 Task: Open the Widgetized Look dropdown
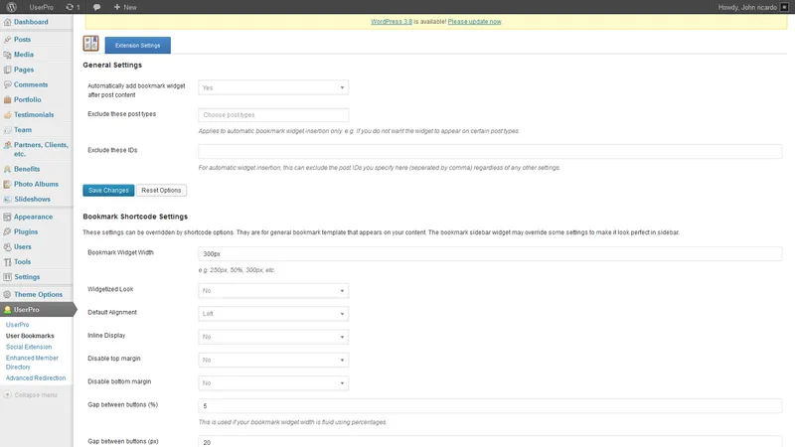coord(273,290)
